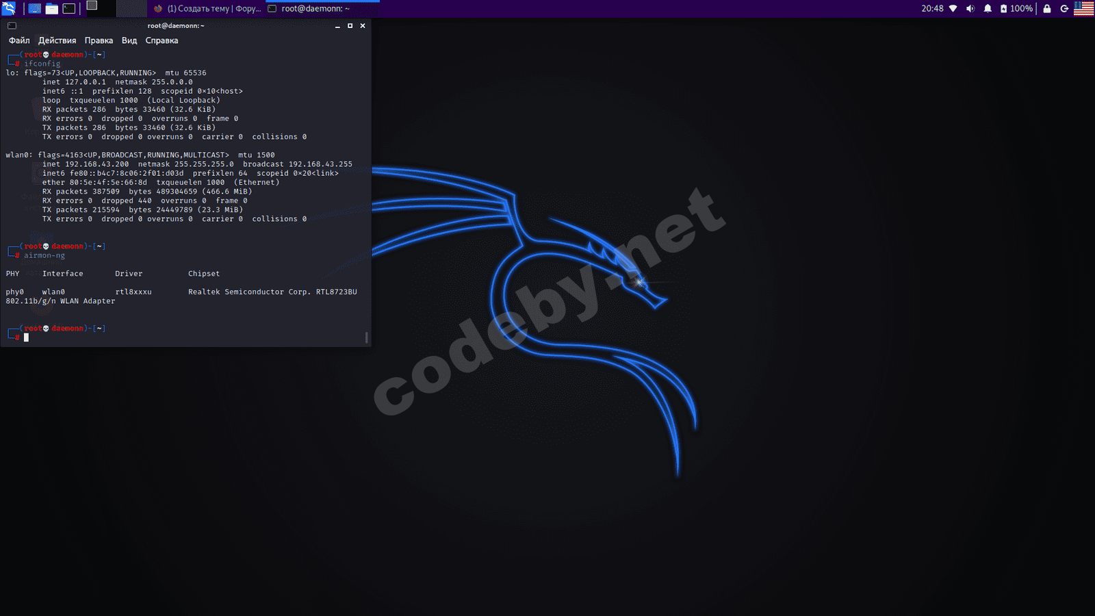
Task: Click the terminal scrollbar handle
Action: 367,337
